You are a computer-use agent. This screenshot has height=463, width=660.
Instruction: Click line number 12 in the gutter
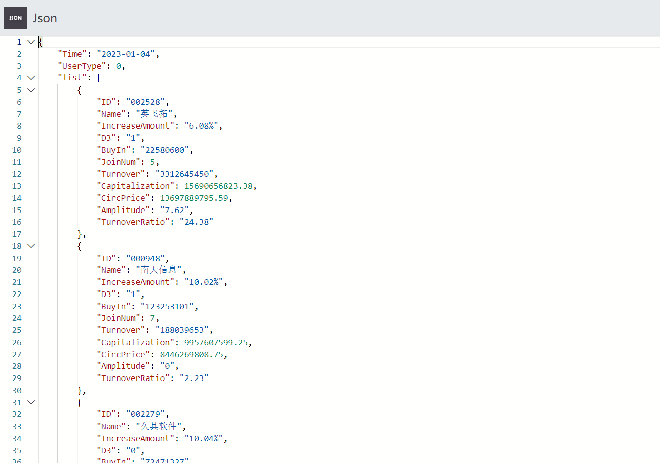click(17, 174)
